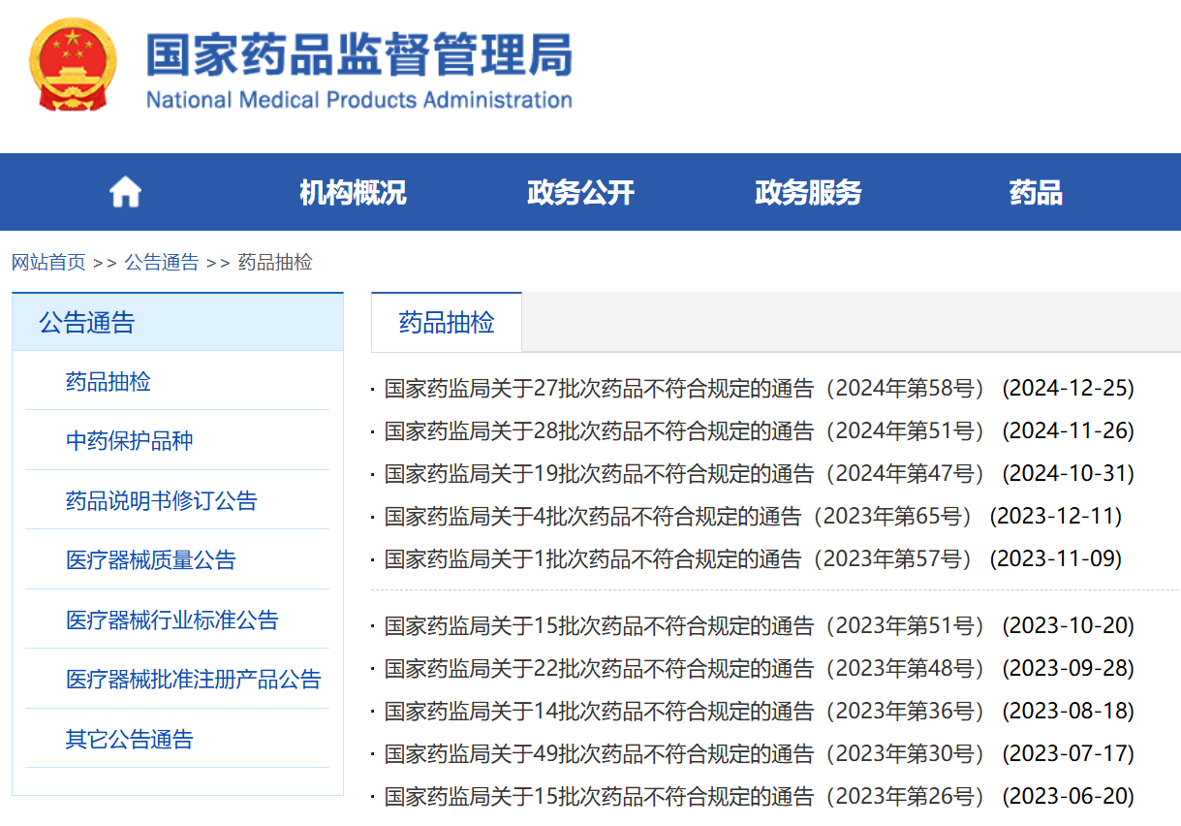Viewport: 1181px width, 826px height.
Task: Click the date (2024-11-26)
Action: (x=1068, y=431)
